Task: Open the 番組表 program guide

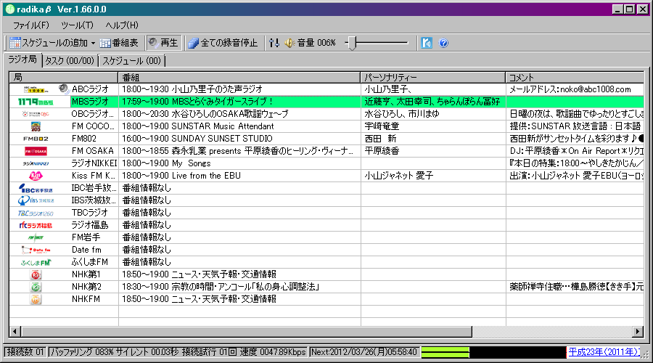Action: click(x=119, y=43)
